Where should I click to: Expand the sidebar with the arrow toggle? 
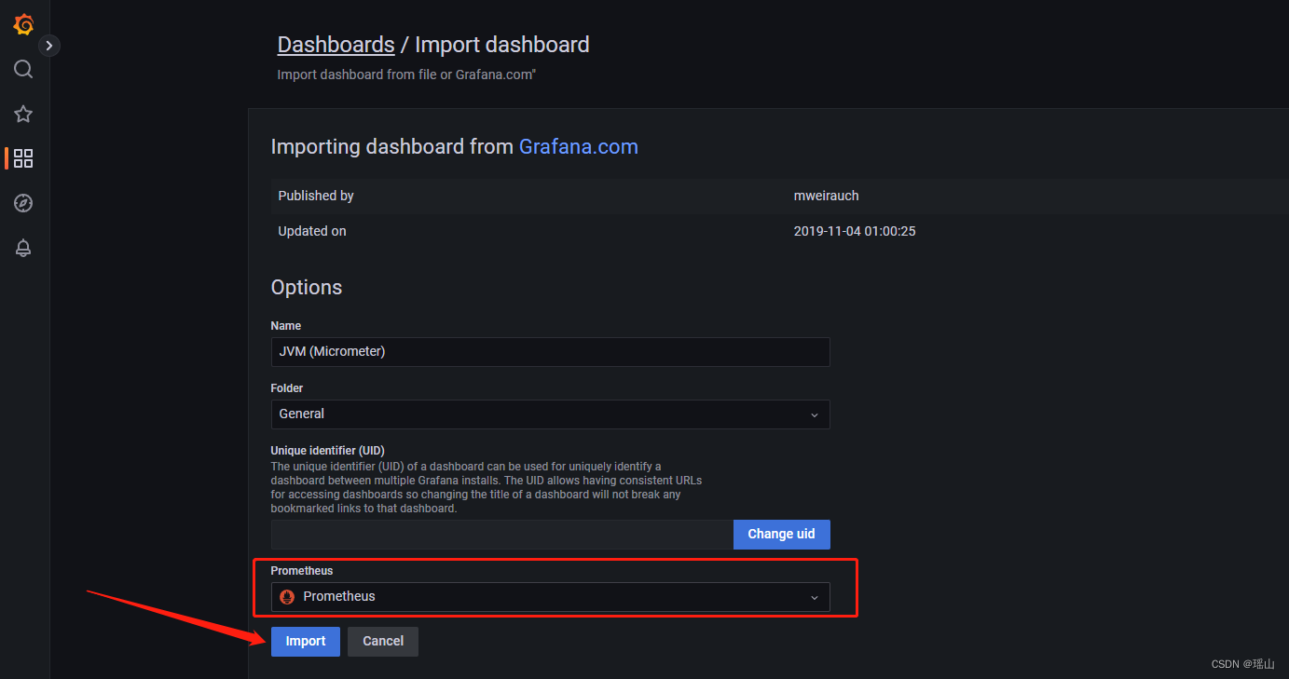pyautogui.click(x=49, y=45)
